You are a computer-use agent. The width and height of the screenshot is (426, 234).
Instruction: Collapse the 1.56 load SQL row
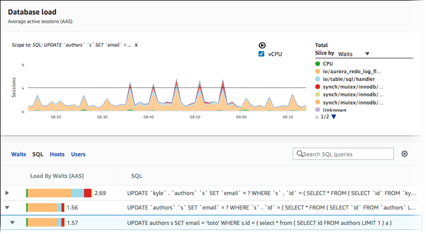[x=7, y=208]
